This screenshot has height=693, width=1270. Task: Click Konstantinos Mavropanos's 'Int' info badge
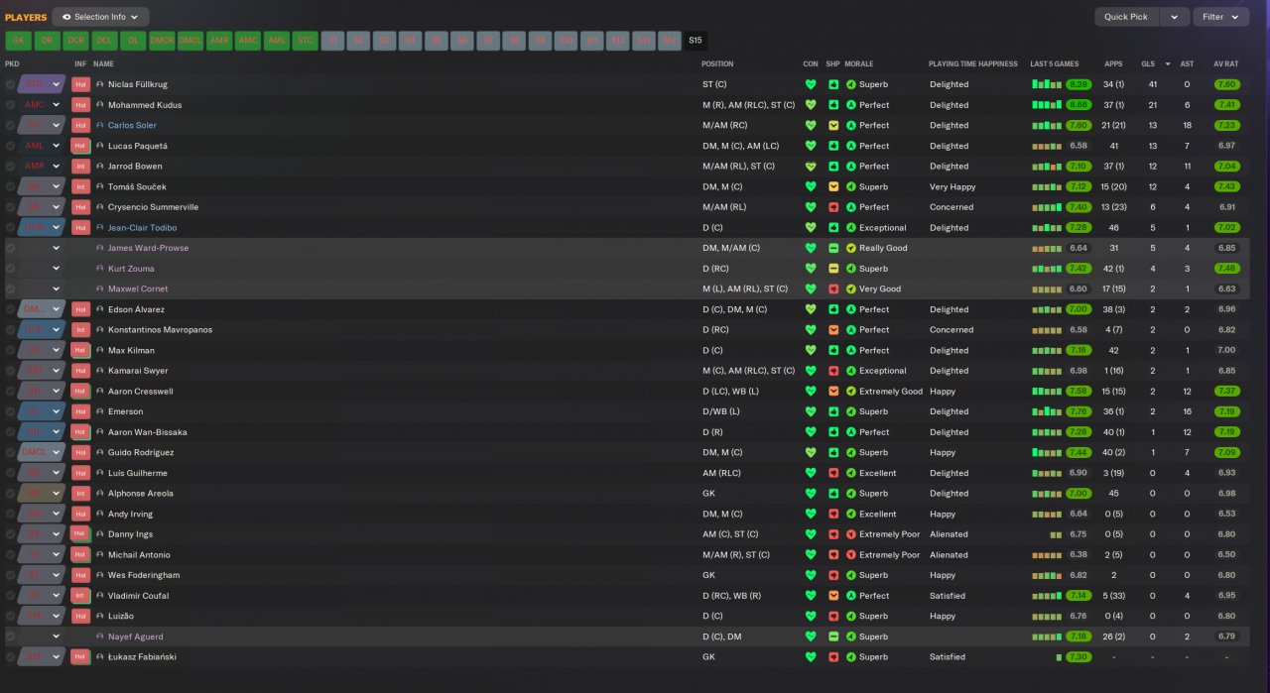coord(81,330)
